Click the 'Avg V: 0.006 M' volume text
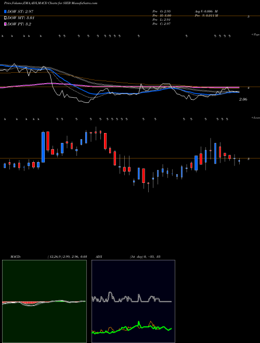The image size is (260, 343). click(x=206, y=11)
